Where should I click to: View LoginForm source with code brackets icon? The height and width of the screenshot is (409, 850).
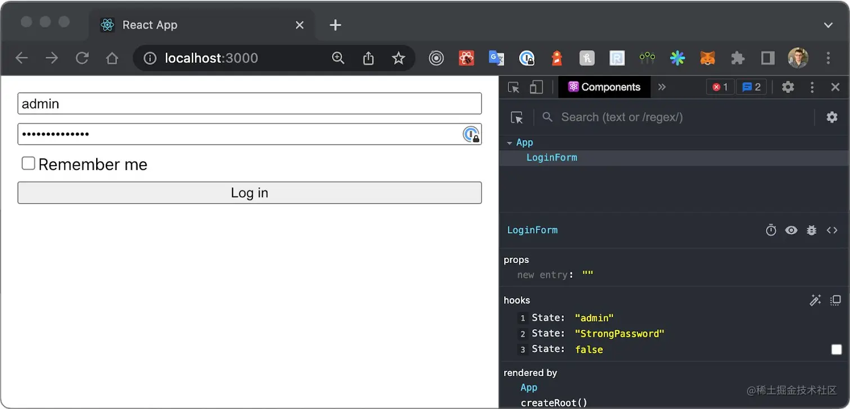(x=832, y=230)
